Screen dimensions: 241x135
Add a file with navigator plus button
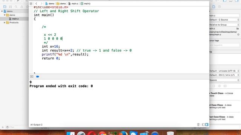[x=3, y=127]
